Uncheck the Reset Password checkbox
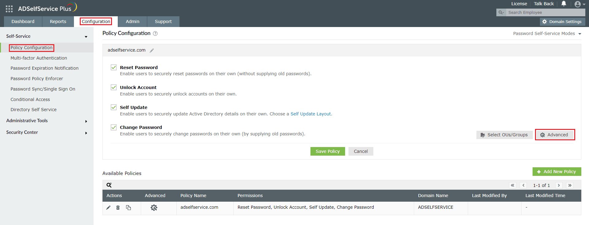 114,68
